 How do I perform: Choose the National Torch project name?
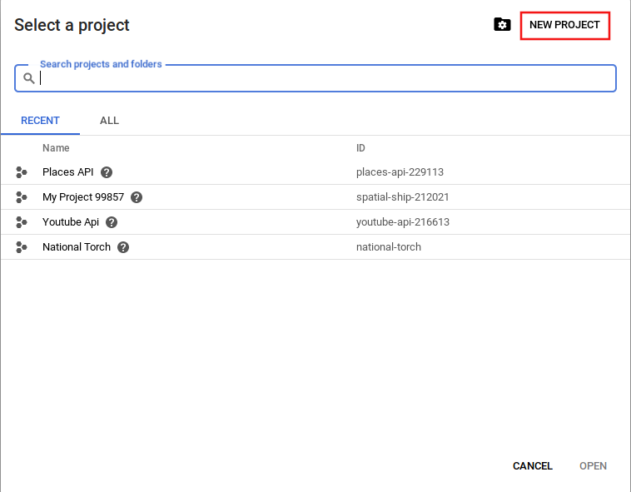pos(77,247)
